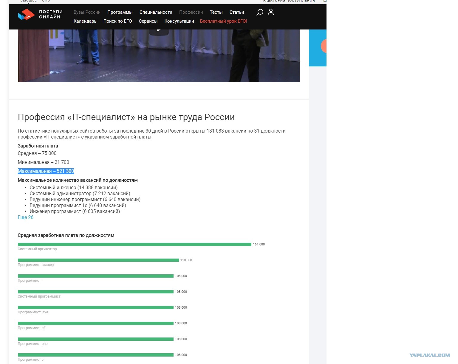The width and height of the screenshot is (458, 364).
Task: Click the Системный программист salary bar
Action: (96, 292)
